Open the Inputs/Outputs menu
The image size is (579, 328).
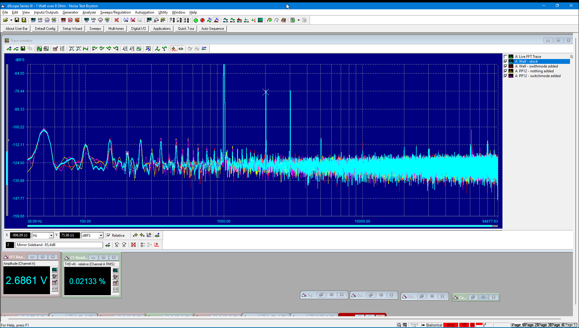pyautogui.click(x=46, y=12)
